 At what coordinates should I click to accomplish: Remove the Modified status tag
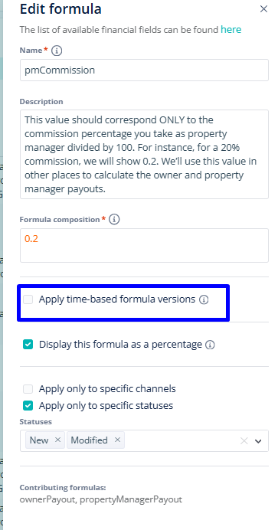coord(117,440)
